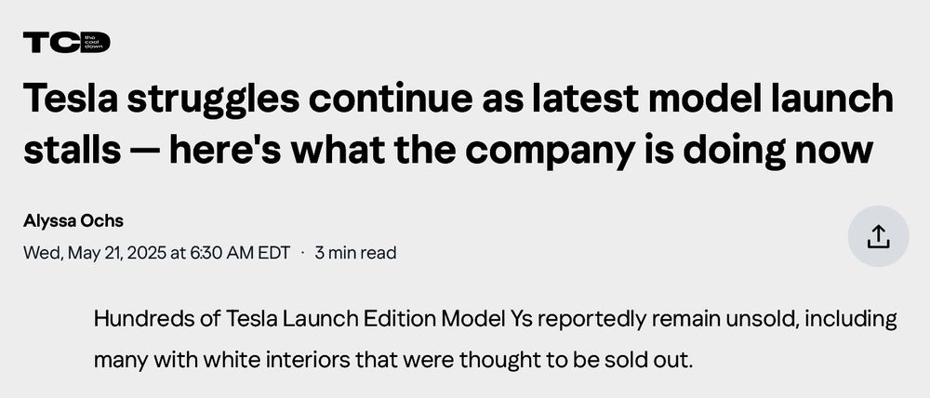Click the dot separator before read time
The height and width of the screenshot is (398, 930).
pyautogui.click(x=302, y=253)
